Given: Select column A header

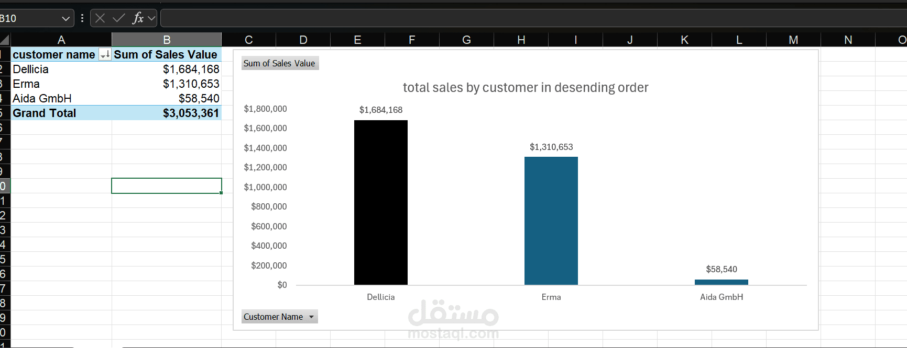Looking at the screenshot, I should pyautogui.click(x=61, y=40).
